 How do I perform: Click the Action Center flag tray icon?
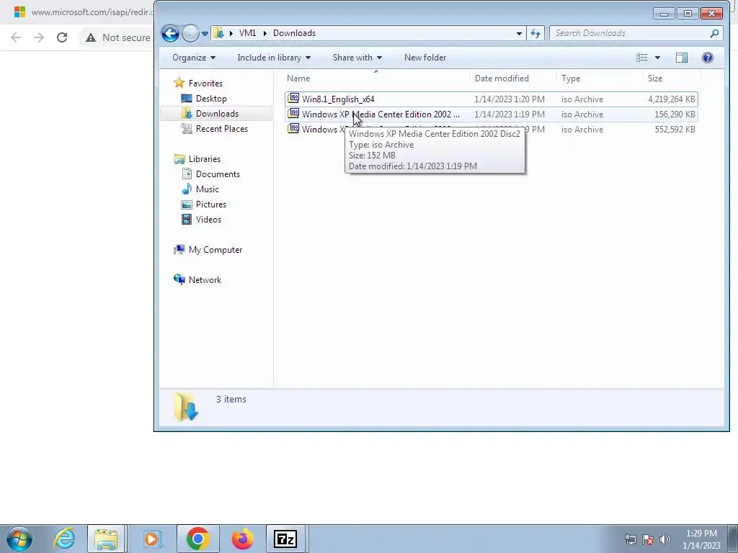[648, 539]
